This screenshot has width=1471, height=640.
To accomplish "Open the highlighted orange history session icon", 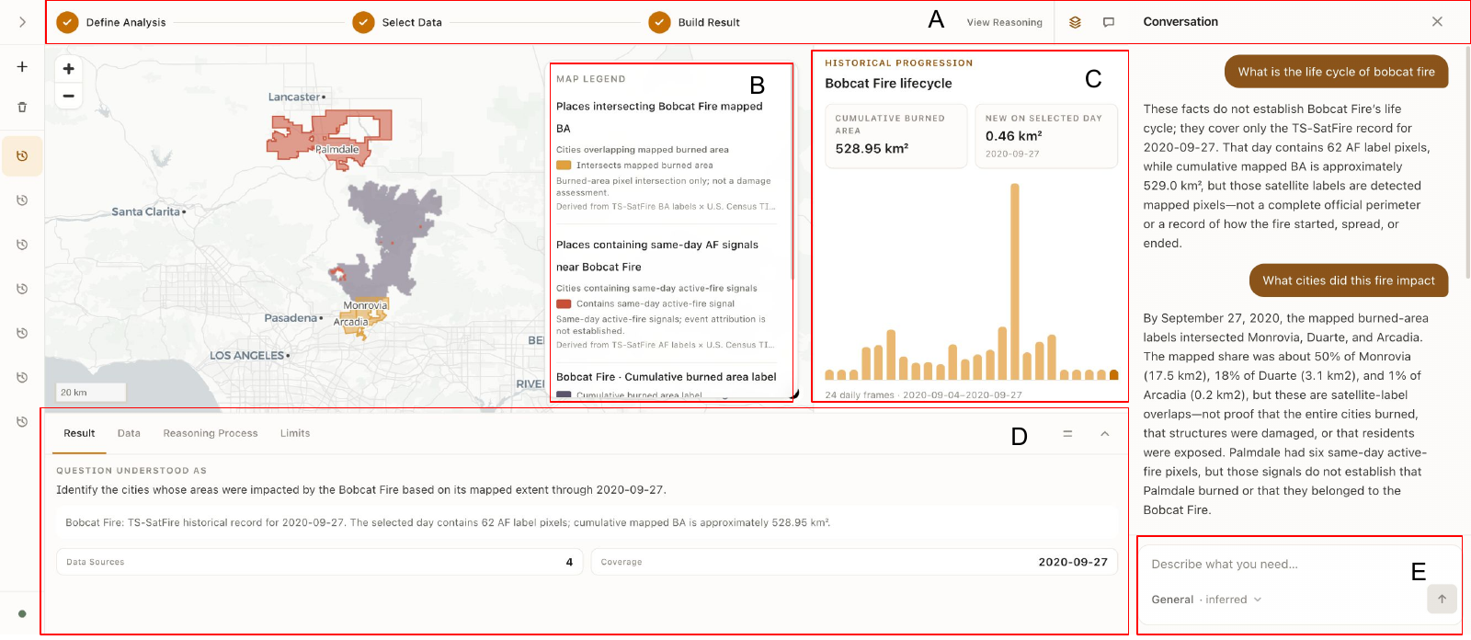I will point(22,156).
